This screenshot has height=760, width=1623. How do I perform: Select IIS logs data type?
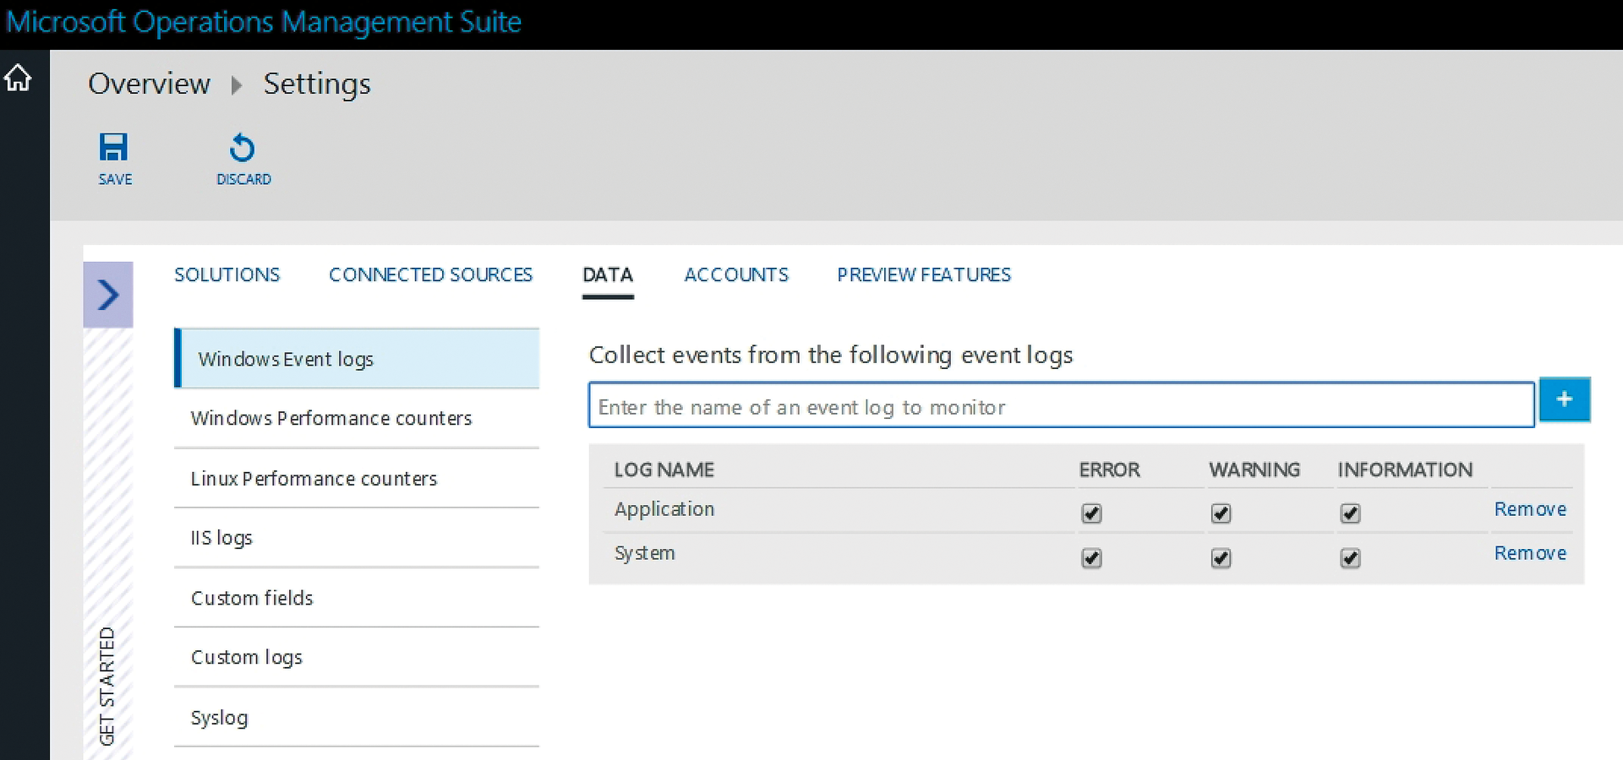[357, 538]
